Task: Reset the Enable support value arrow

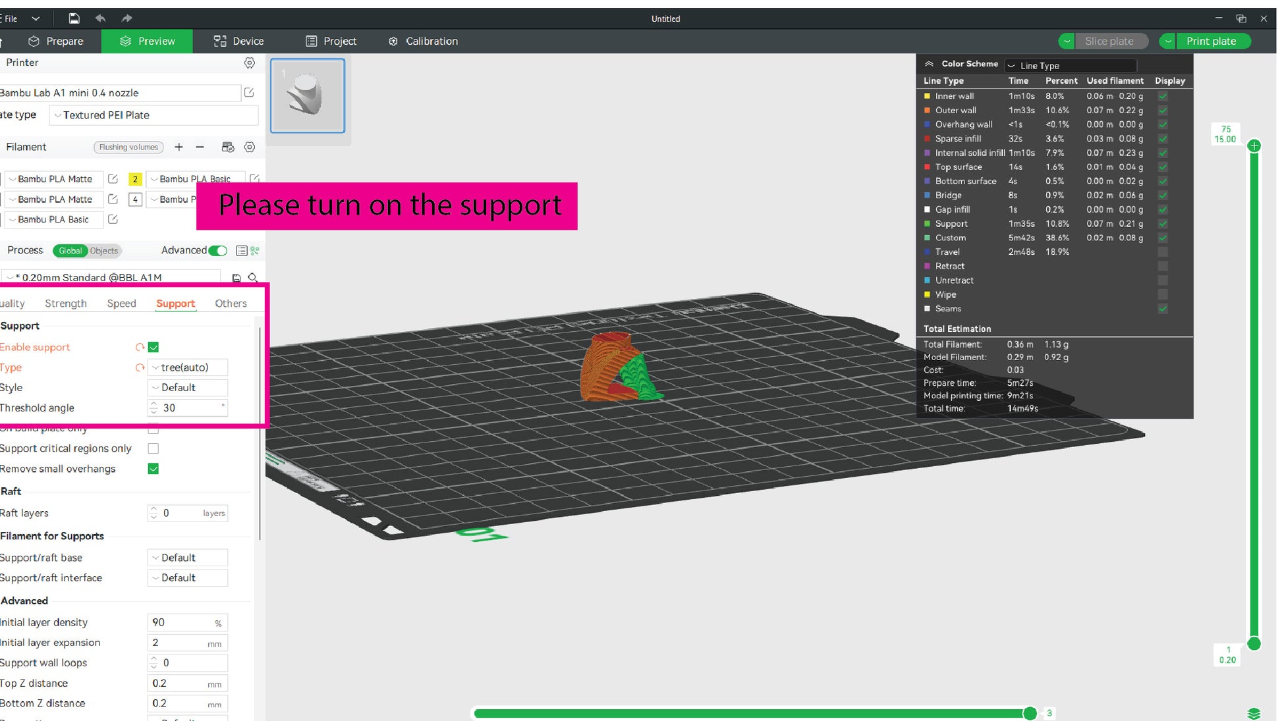Action: [x=140, y=347]
